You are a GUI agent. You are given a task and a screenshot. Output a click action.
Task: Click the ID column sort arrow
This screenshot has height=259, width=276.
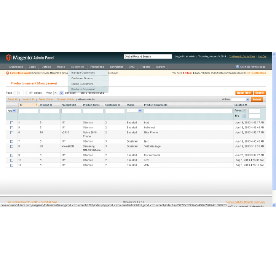tap(36, 105)
